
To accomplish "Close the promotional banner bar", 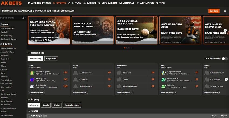I will coord(225,11).
